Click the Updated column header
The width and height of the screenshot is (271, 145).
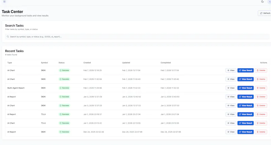(126, 63)
